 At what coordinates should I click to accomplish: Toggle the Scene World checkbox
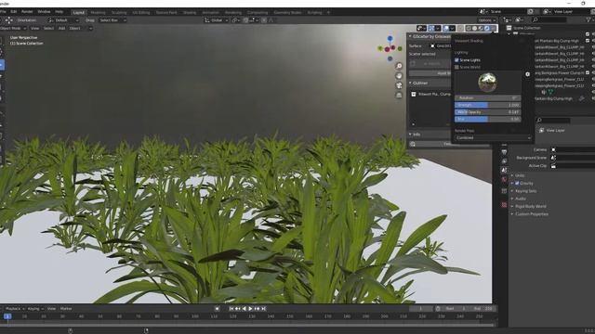(x=456, y=67)
